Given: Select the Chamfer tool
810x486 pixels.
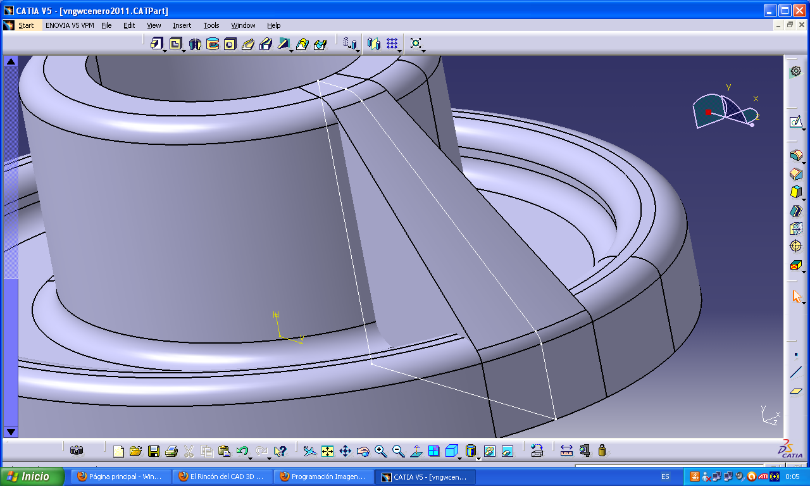Looking at the screenshot, I should click(x=796, y=173).
